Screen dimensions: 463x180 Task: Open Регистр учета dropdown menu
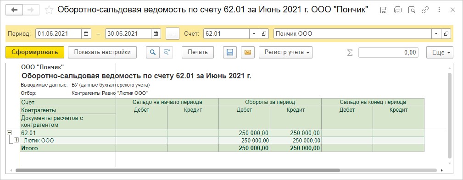[285, 52]
